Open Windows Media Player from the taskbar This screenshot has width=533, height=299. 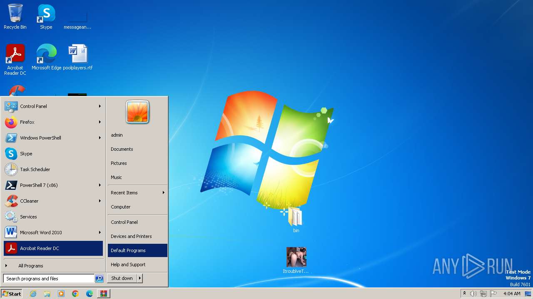click(61, 294)
